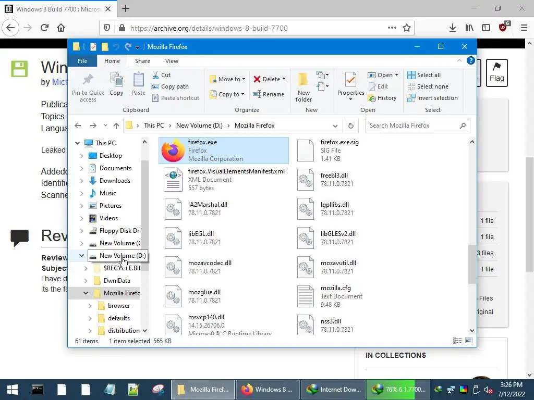Select firefox.exe file
This screenshot has height=400, width=534.
224,151
